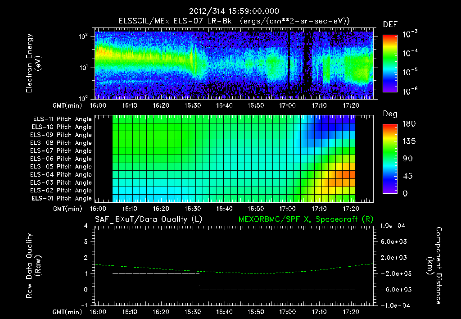Click the 2.0e+03 right axis tick label
The width and height of the screenshot is (461, 319).
(393, 258)
